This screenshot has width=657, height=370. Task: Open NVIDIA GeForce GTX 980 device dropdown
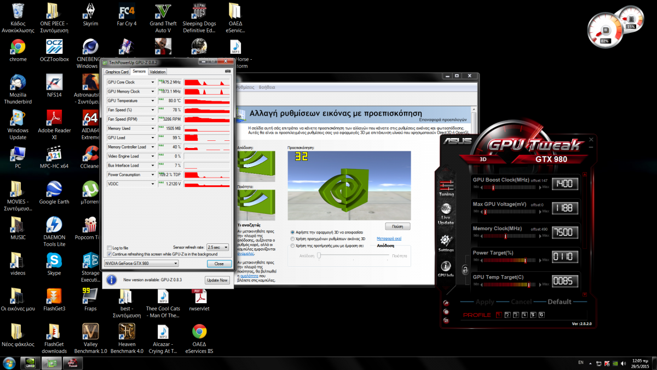click(141, 264)
